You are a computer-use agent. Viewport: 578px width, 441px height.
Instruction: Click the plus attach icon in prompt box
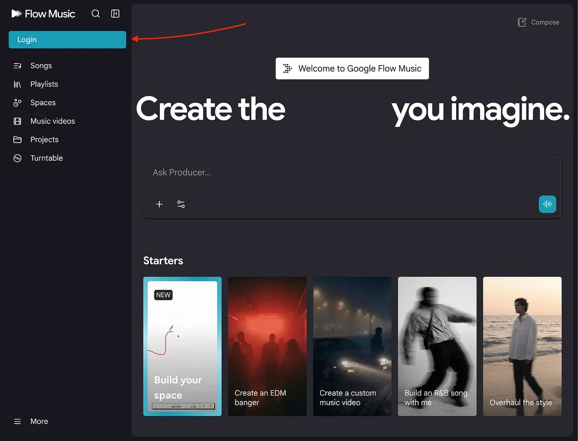[x=159, y=204]
